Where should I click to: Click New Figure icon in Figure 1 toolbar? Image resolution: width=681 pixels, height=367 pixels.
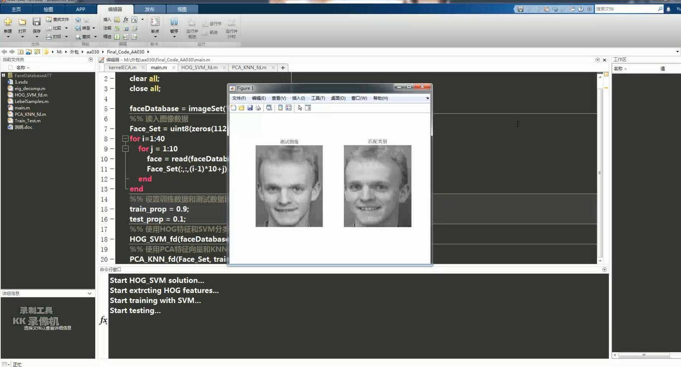[x=234, y=108]
